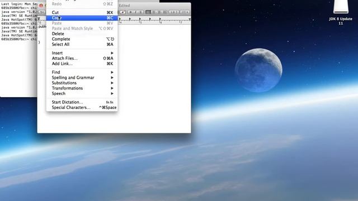This screenshot has height=201, width=358.
Task: Click the ruler tab stop at mark 5
Action: [140, 19]
